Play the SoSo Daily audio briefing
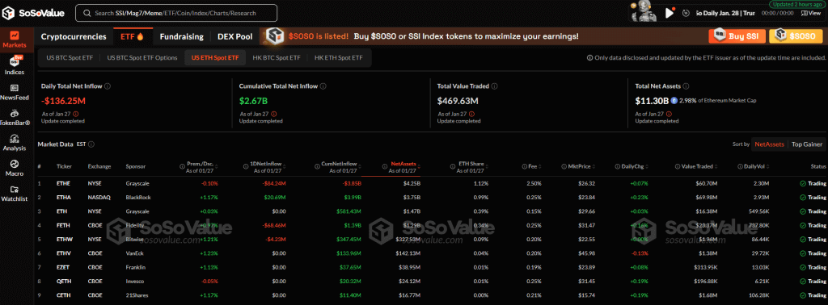 [x=670, y=13]
